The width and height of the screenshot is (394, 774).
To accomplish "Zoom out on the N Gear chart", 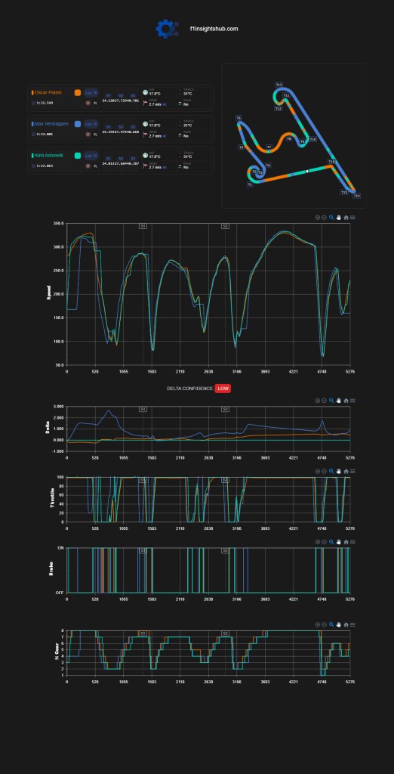I will (x=324, y=624).
